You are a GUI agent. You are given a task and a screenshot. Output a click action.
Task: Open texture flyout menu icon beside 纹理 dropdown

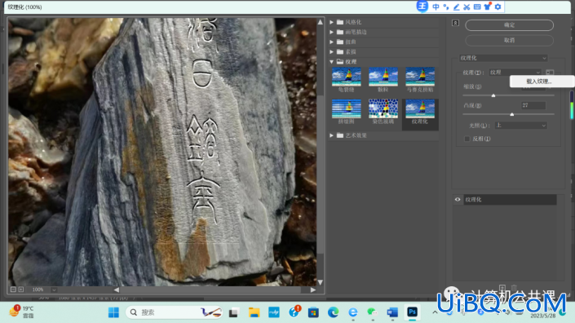click(550, 73)
